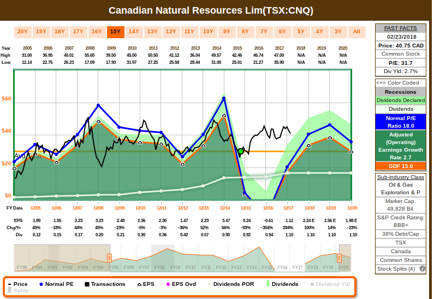
Task: Click the orange GDF 15.0 box
Action: click(401, 166)
